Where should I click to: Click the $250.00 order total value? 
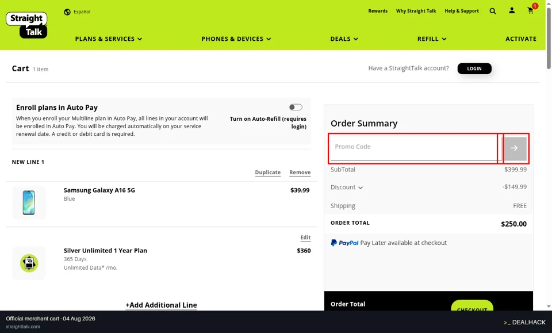tap(513, 224)
